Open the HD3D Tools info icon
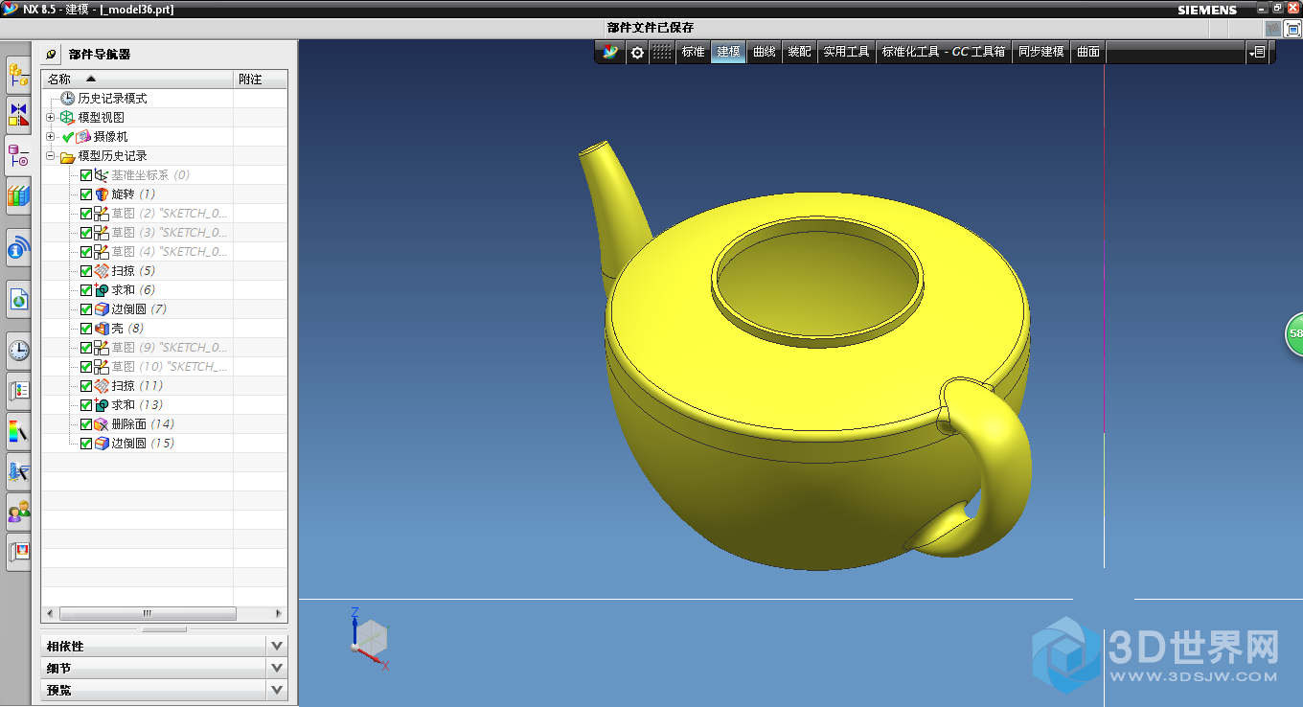Image resolution: width=1303 pixels, height=707 pixels. [18, 249]
